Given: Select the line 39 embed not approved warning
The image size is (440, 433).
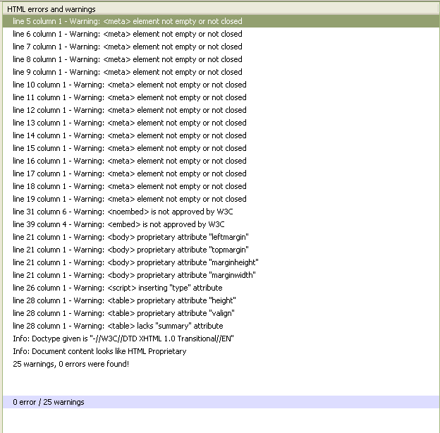Looking at the screenshot, I should pyautogui.click(x=221, y=224).
